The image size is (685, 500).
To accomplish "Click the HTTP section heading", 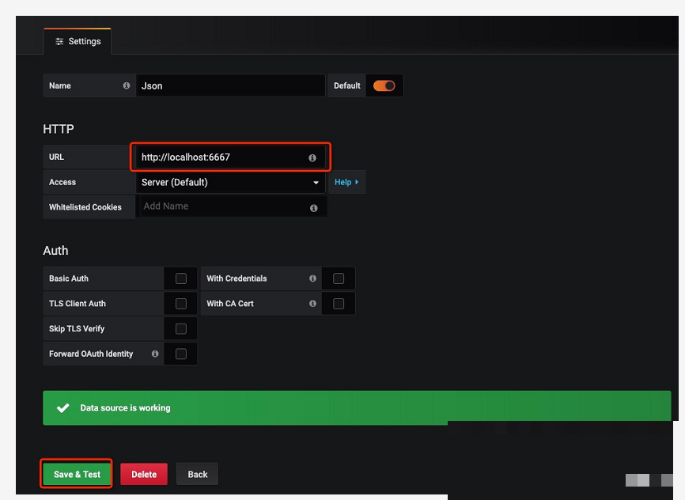I will 59,129.
